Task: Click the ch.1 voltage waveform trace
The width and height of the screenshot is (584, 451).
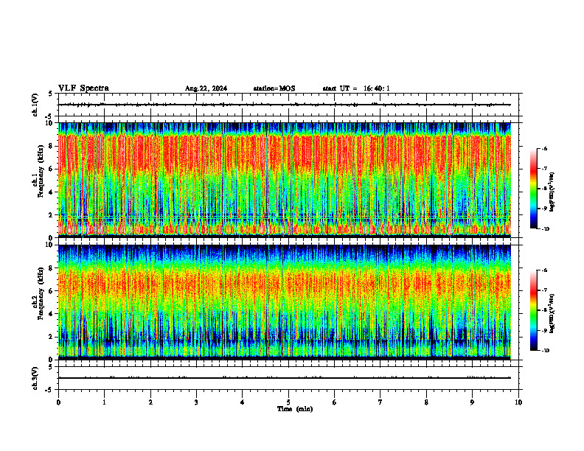Action: (285, 105)
